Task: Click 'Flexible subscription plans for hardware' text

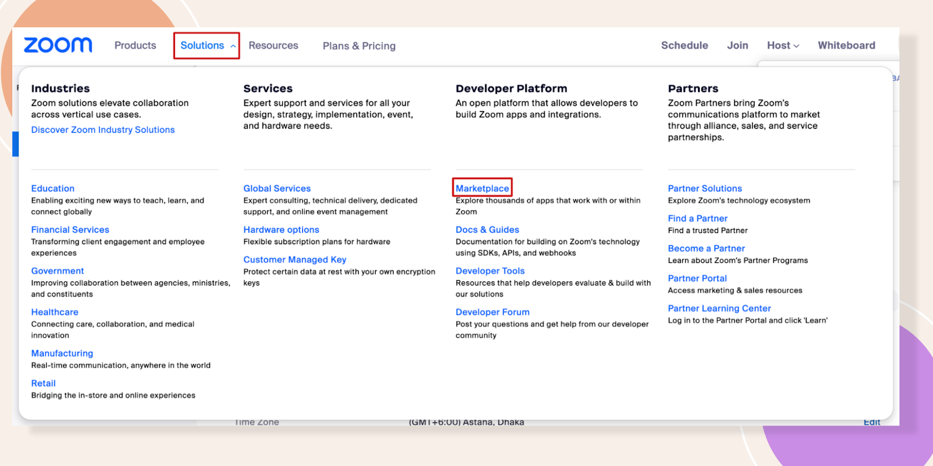Action: 317,242
